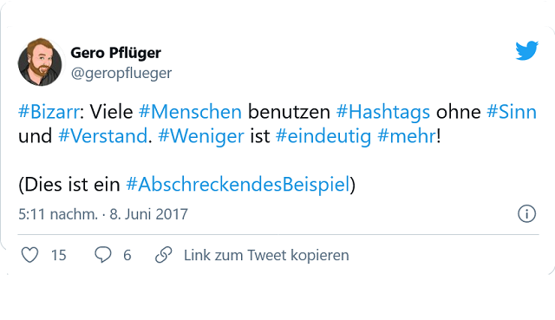Follow the #Menschen hashtag link

point(190,112)
